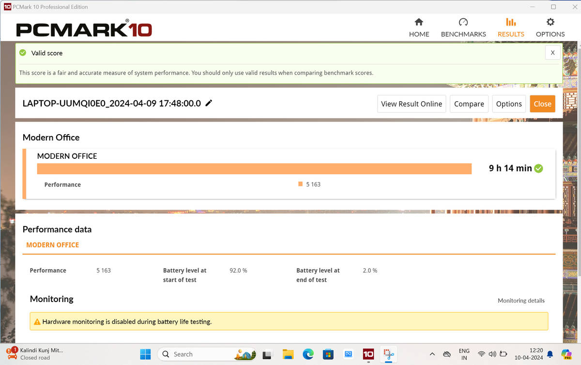Click the orange Performance legend swatch
This screenshot has height=365, width=581.
point(301,184)
